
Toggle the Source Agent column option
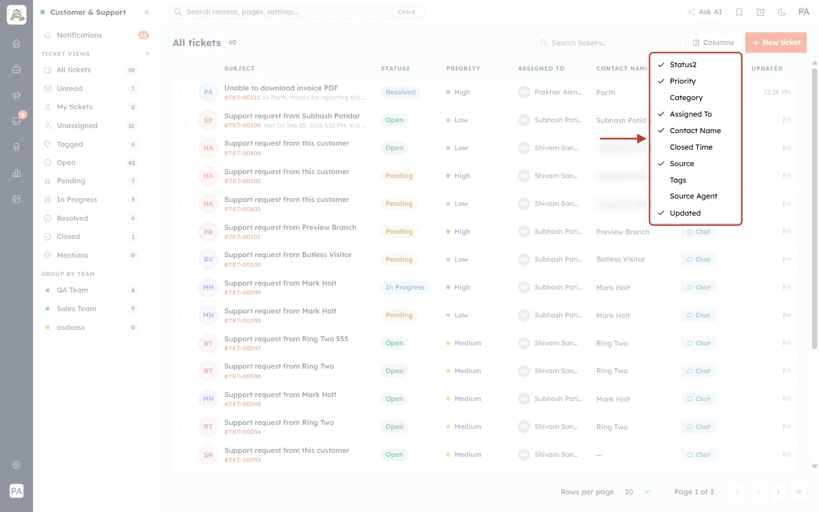click(x=696, y=196)
